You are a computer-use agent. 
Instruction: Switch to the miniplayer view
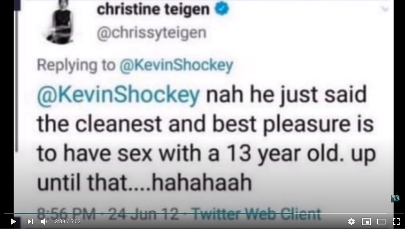click(x=366, y=222)
